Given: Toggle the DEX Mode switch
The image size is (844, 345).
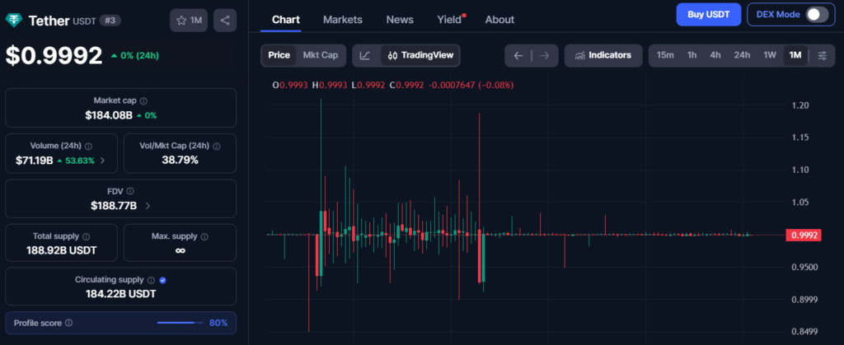Looking at the screenshot, I should (816, 15).
